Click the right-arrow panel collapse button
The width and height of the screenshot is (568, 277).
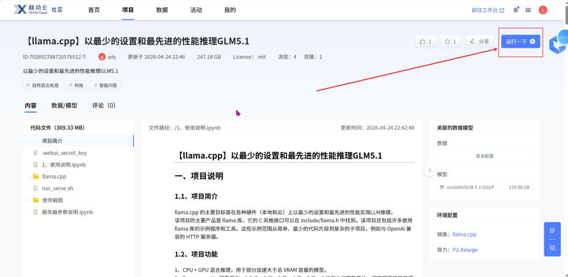[x=430, y=170]
